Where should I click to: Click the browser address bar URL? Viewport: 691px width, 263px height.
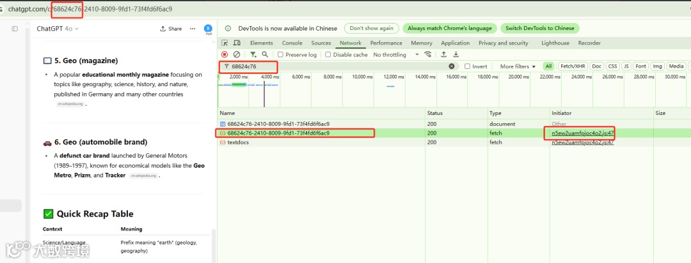(90, 9)
